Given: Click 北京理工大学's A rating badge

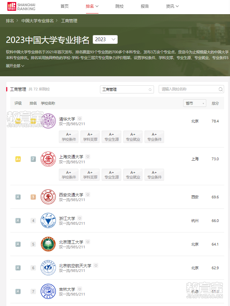Looking at the screenshot, I should pyautogui.click(x=18, y=244).
